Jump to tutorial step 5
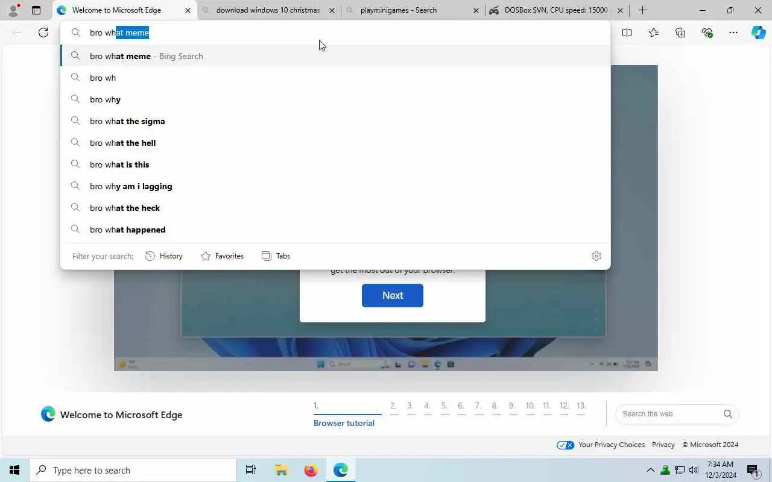This screenshot has height=482, width=772. tap(444, 408)
